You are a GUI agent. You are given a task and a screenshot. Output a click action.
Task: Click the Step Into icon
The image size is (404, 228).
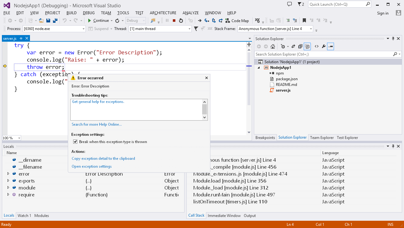(x=207, y=21)
